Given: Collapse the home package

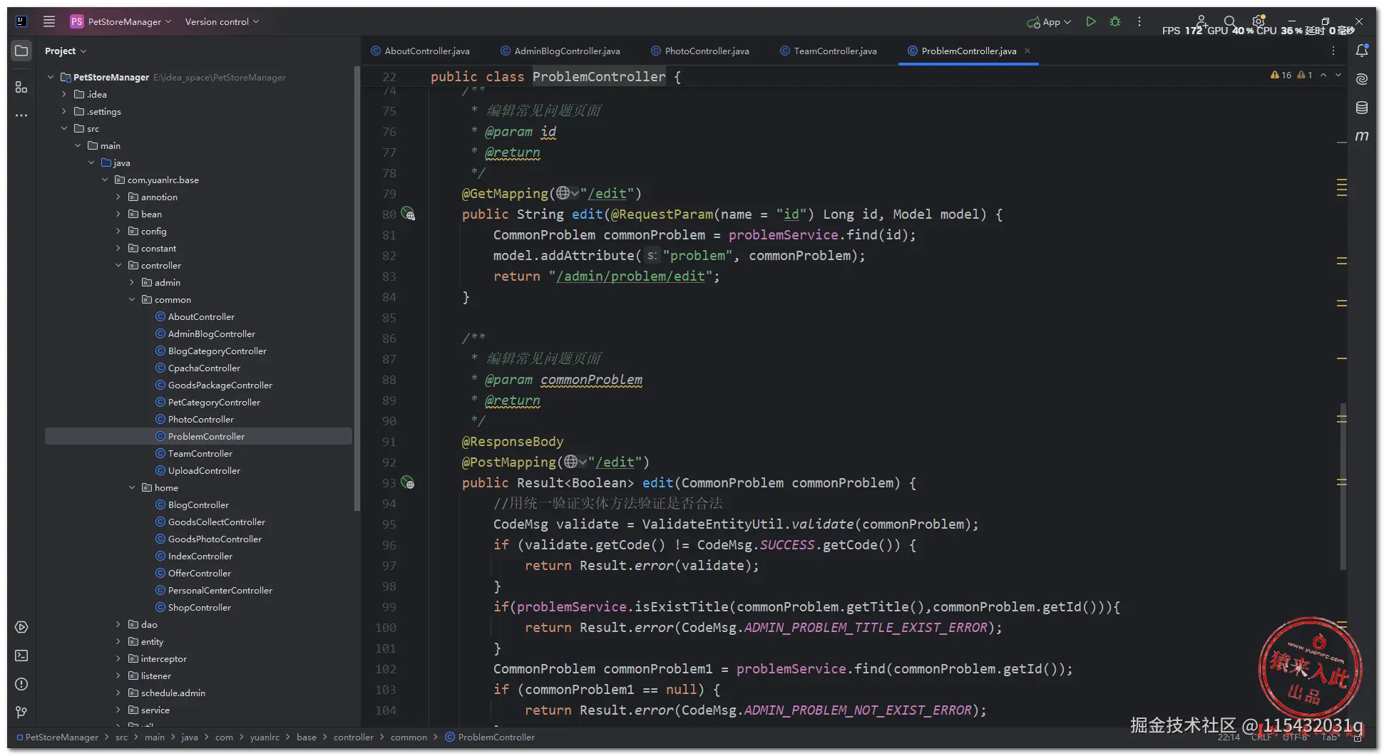Looking at the screenshot, I should coord(132,487).
